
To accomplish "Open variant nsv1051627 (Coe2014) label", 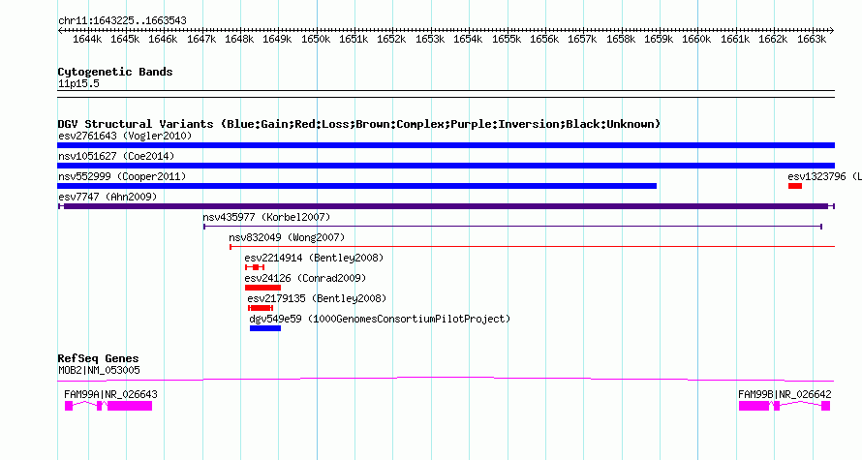I will [x=116, y=156].
